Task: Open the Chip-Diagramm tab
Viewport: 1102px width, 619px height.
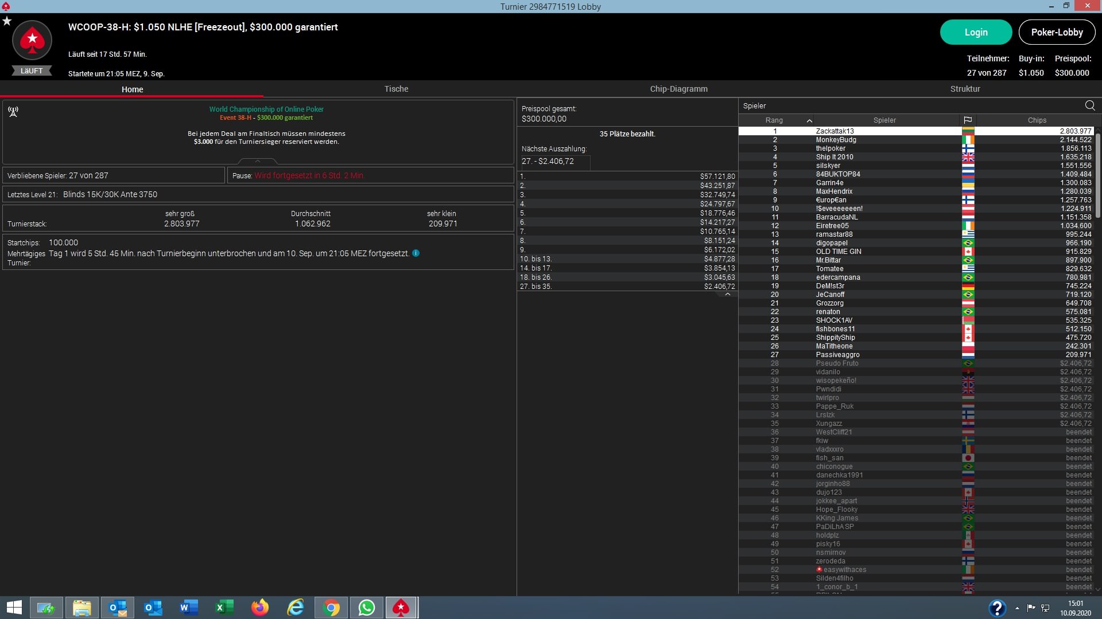Action: click(x=678, y=89)
